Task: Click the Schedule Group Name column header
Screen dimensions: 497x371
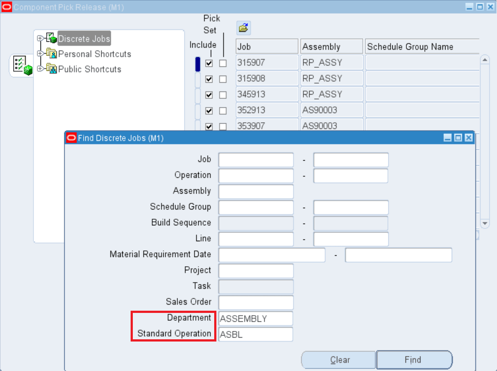Action: pos(422,47)
